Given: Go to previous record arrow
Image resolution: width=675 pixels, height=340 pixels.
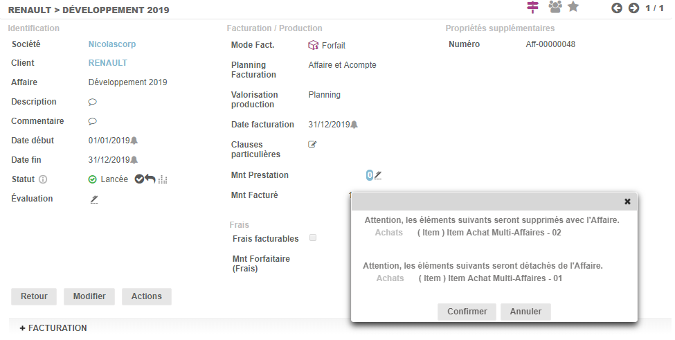Looking at the screenshot, I should click(617, 8).
